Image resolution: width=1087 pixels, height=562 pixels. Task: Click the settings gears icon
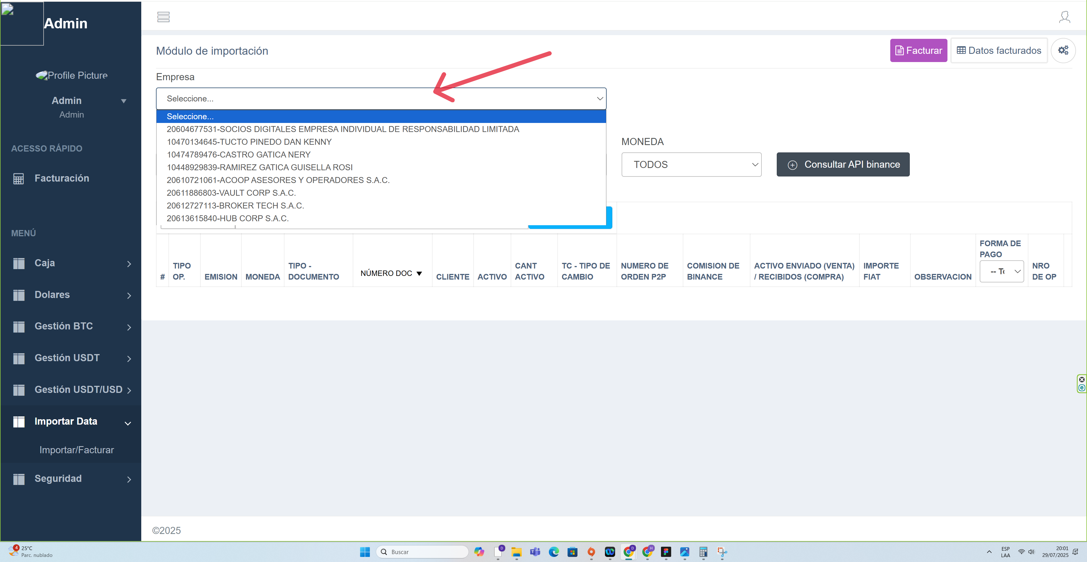coord(1063,50)
